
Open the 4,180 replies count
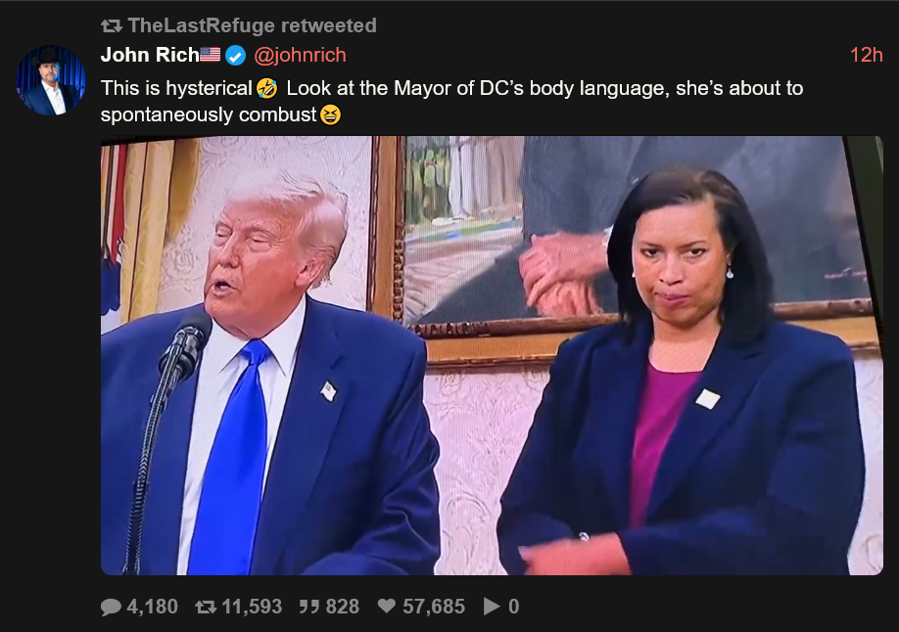click(153, 607)
